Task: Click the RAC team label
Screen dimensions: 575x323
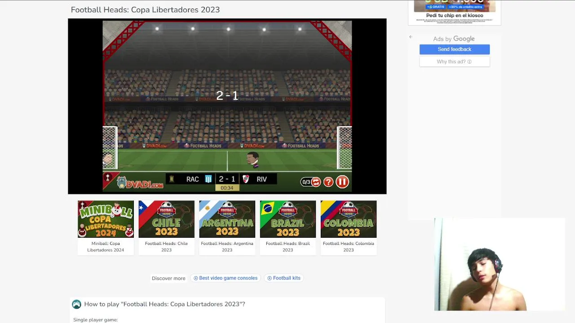Action: (192, 179)
